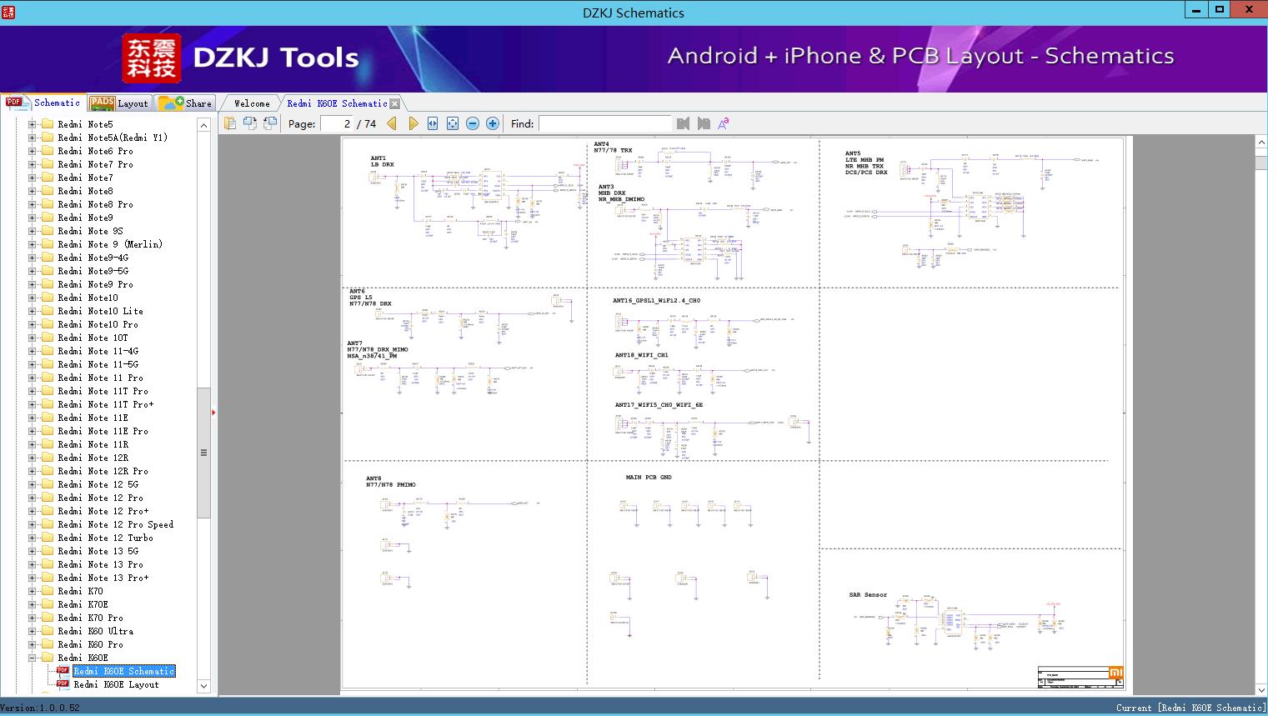The height and width of the screenshot is (716, 1268).
Task: Switch to the PADS Layout tab
Action: pos(119,103)
